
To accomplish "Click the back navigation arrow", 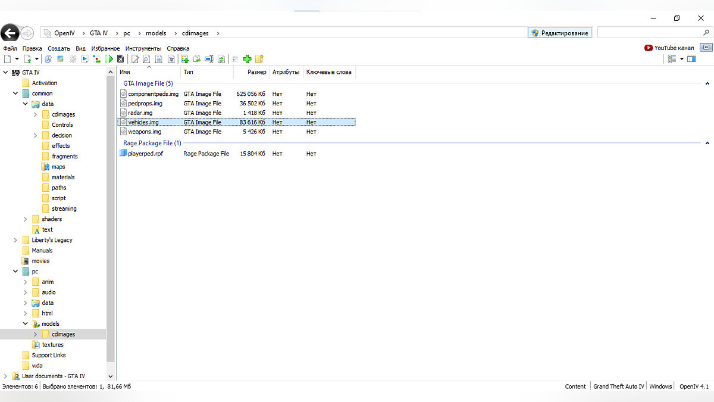I will click(10, 33).
